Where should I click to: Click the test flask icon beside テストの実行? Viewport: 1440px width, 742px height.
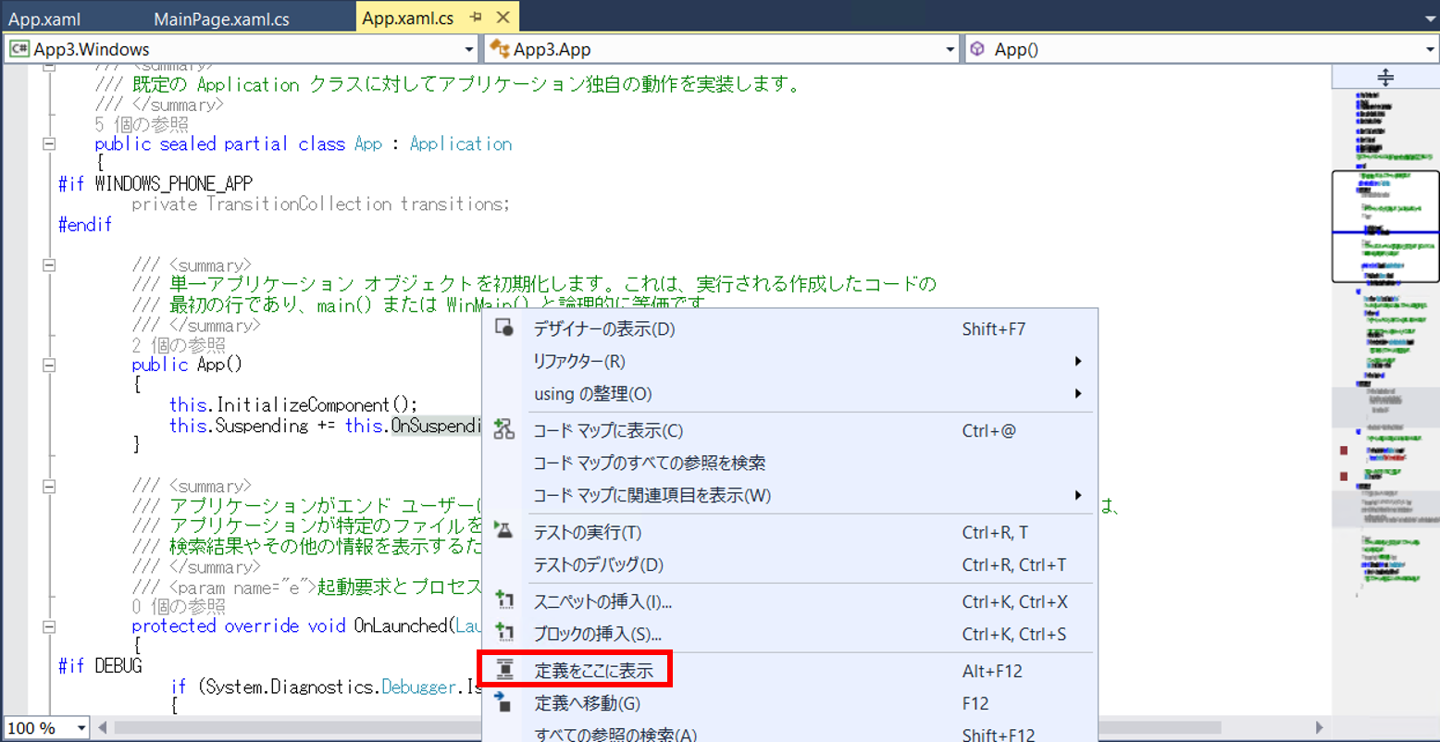click(504, 531)
